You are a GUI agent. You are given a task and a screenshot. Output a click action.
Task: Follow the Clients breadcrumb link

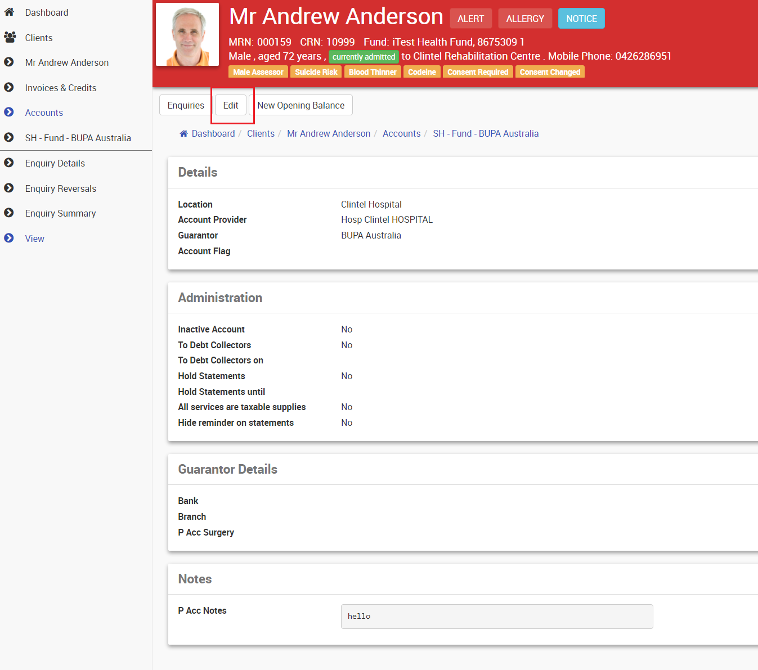coord(261,133)
